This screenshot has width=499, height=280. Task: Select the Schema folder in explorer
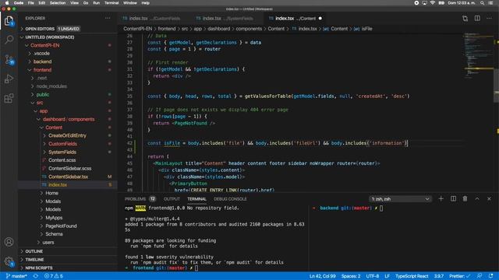point(54,234)
